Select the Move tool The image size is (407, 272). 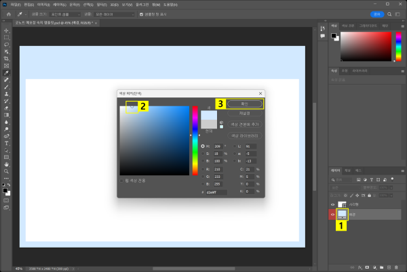pyautogui.click(x=6, y=30)
